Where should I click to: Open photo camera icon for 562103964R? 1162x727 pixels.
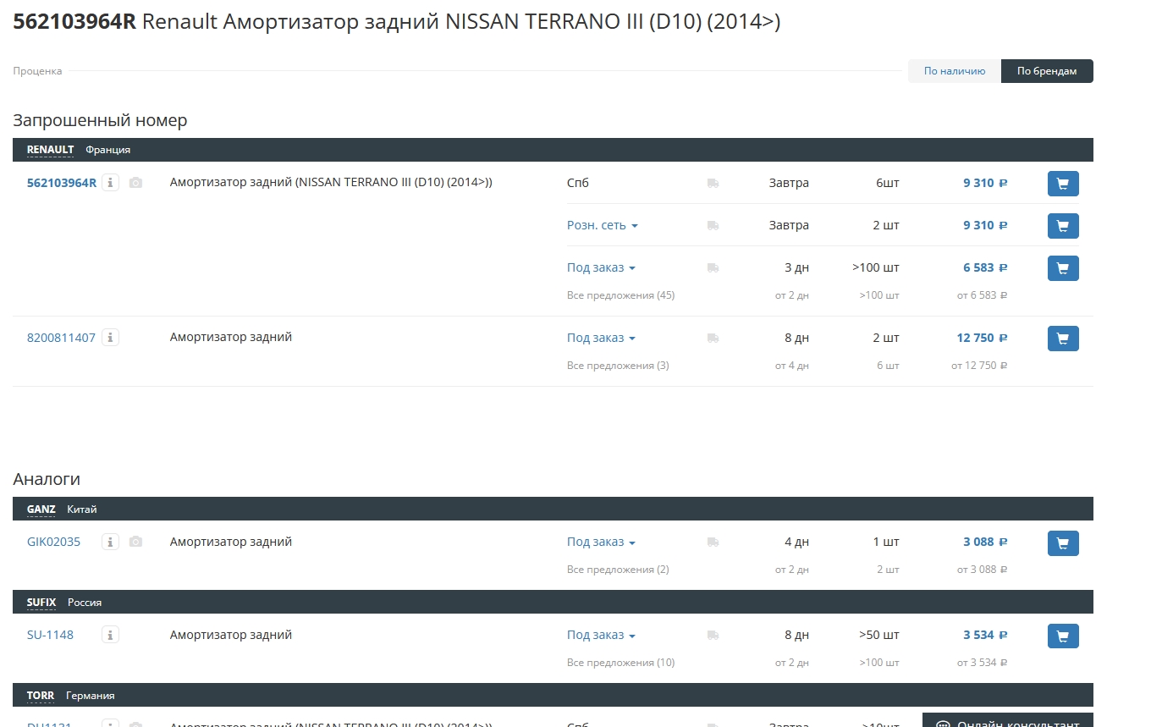[x=136, y=183]
